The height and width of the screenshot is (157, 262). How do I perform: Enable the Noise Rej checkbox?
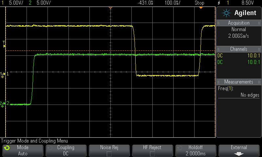(x=109, y=153)
